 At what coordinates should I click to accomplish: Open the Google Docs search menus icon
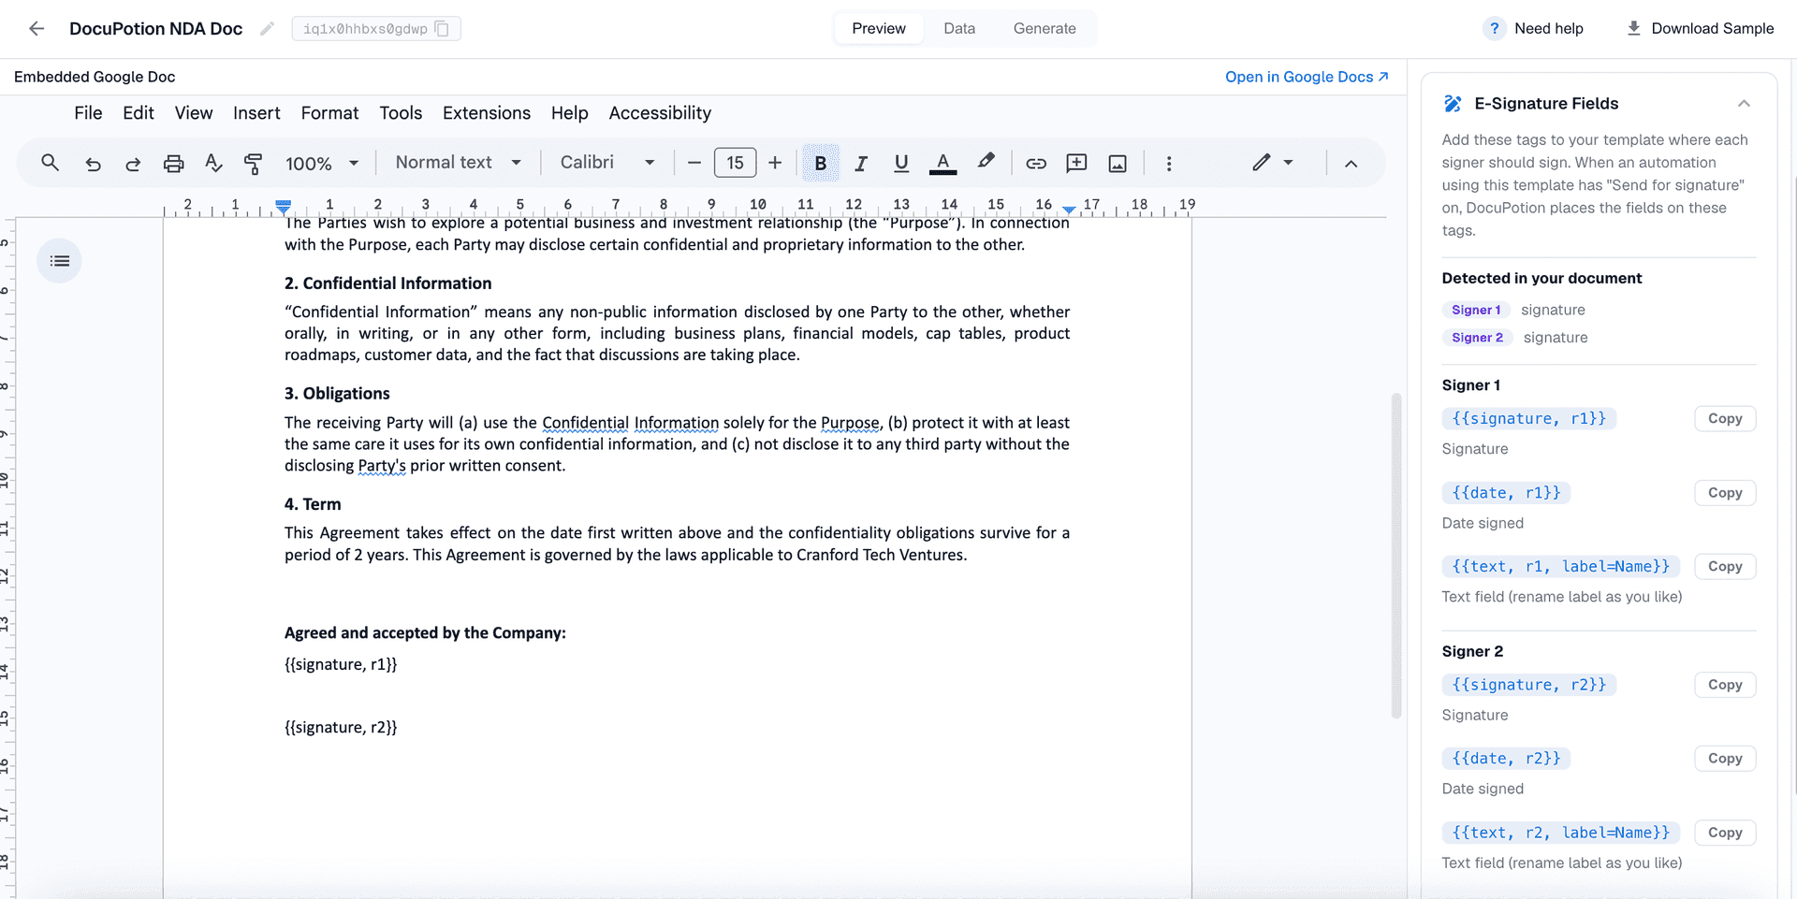(x=51, y=163)
